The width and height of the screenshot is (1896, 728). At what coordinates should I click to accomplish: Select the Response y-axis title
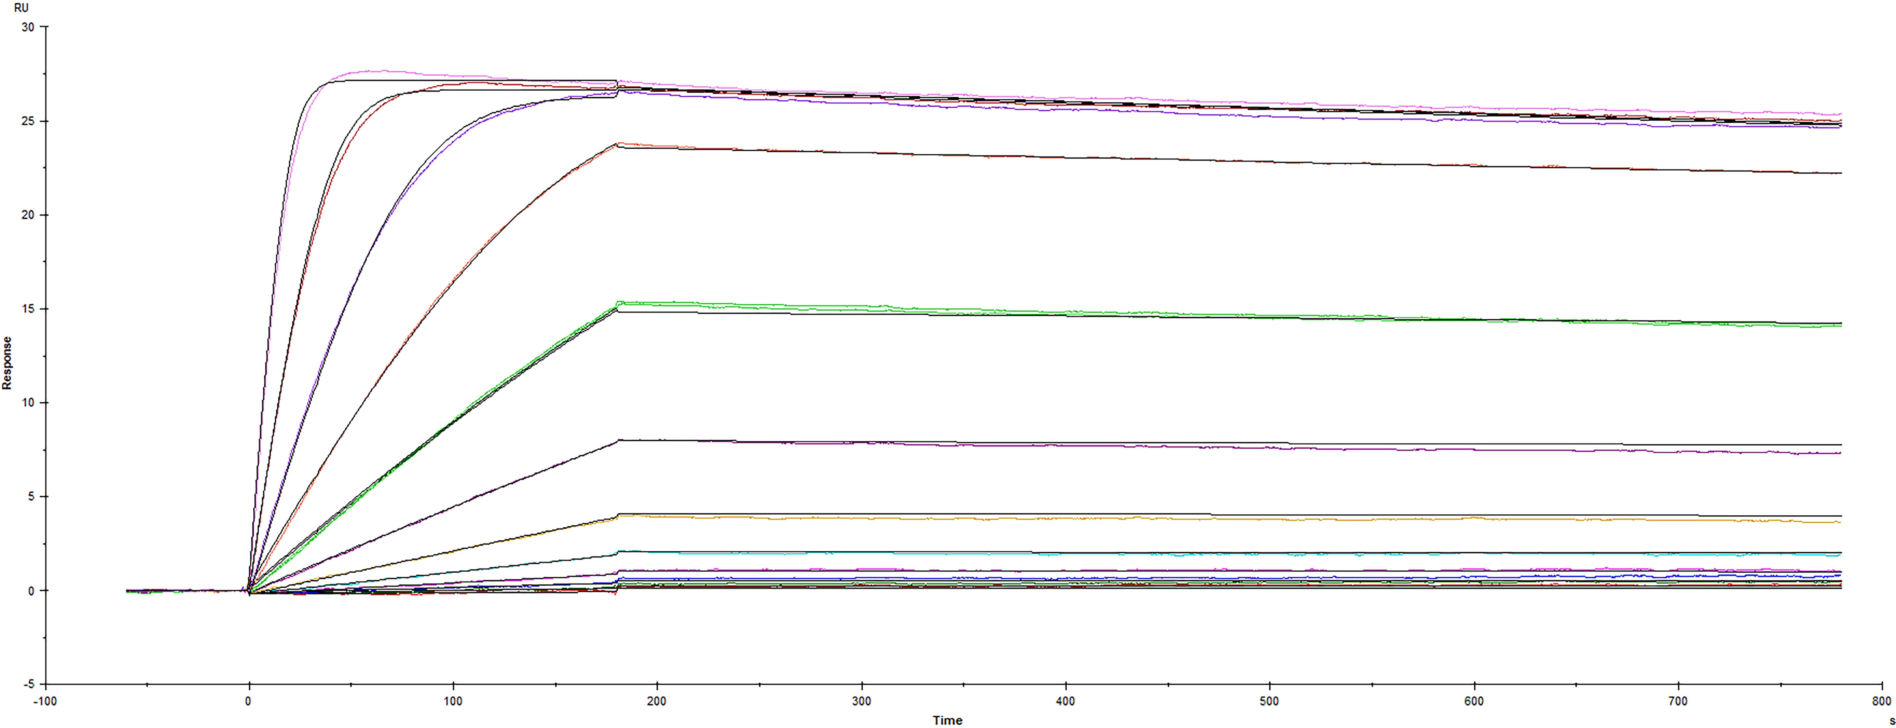pos(7,363)
